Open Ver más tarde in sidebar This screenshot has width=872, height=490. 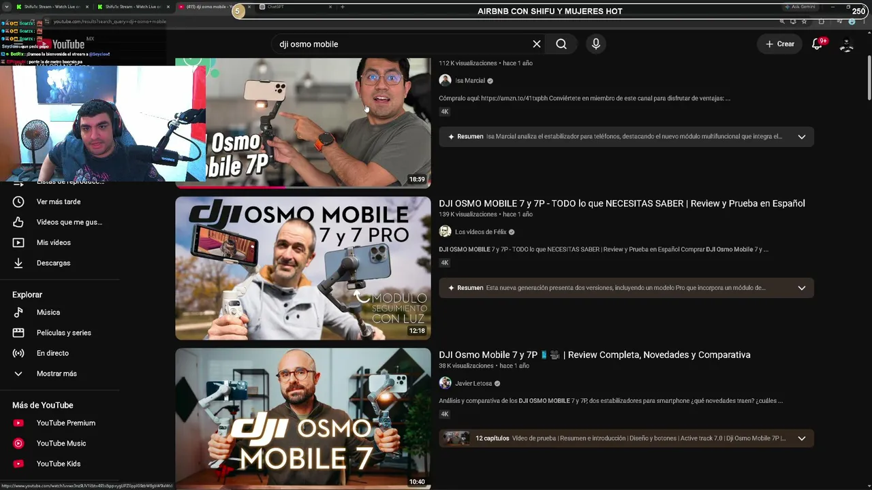click(x=60, y=202)
